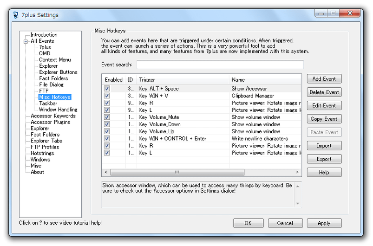
Task: Open the About page
Action: pyautogui.click(x=37, y=172)
